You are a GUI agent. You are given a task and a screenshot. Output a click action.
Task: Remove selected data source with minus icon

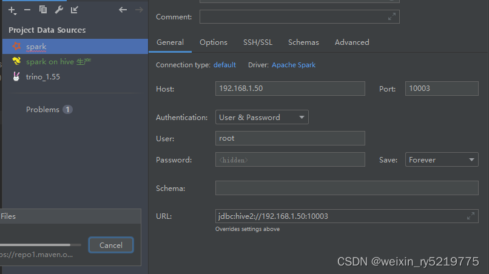[x=27, y=10]
